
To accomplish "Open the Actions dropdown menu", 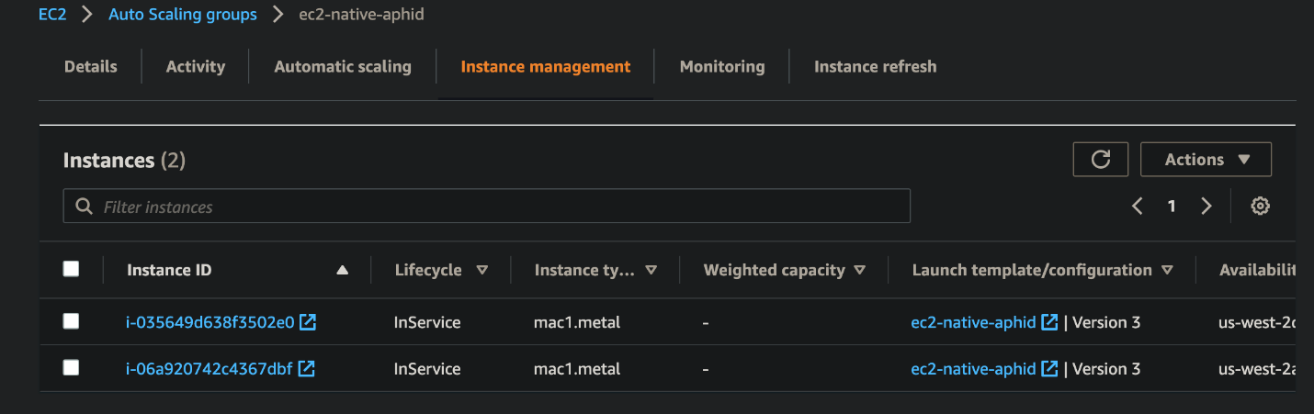I will pyautogui.click(x=1206, y=160).
